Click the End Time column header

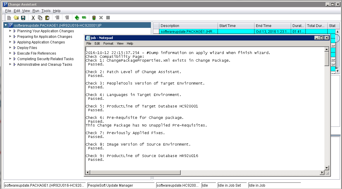(x=273, y=26)
